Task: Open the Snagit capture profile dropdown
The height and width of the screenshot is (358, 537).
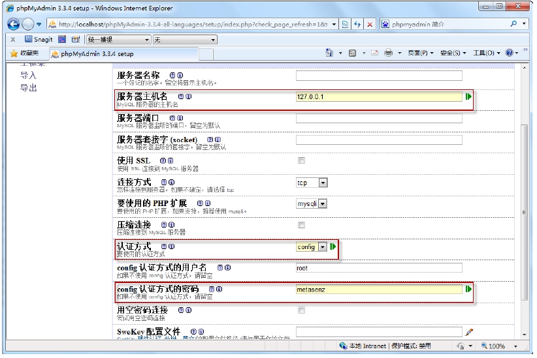Action: tap(118, 40)
